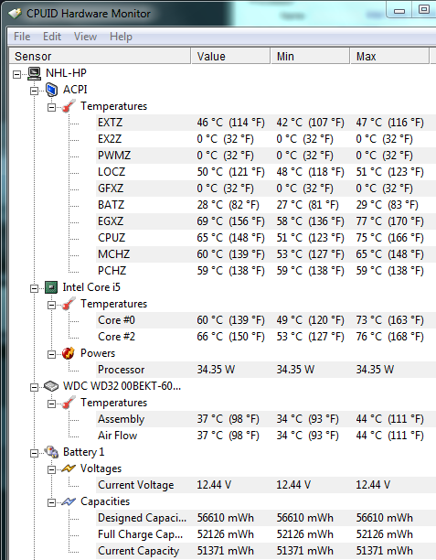Collapse the NHL-HP root node

(x=16, y=74)
